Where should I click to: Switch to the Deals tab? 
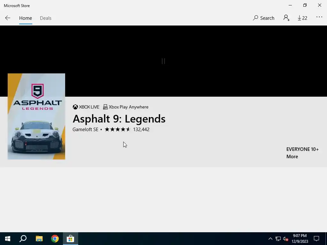click(x=45, y=18)
